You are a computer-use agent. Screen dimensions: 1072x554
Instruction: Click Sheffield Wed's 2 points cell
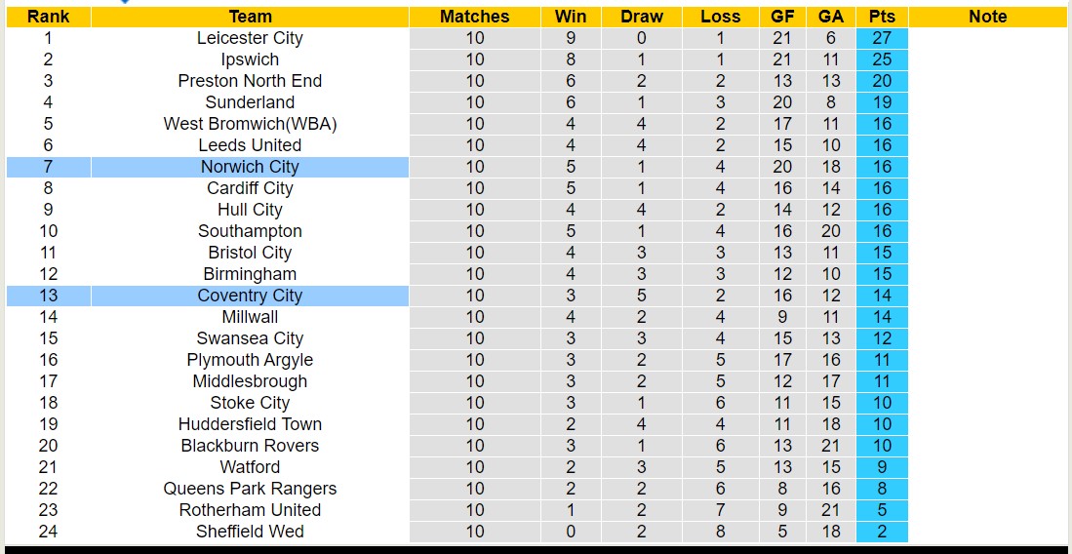click(x=882, y=532)
